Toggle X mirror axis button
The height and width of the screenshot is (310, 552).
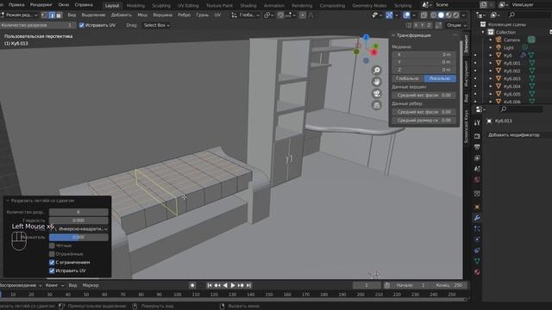(x=416, y=25)
